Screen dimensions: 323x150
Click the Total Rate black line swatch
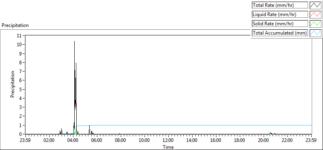pyautogui.click(x=315, y=5)
